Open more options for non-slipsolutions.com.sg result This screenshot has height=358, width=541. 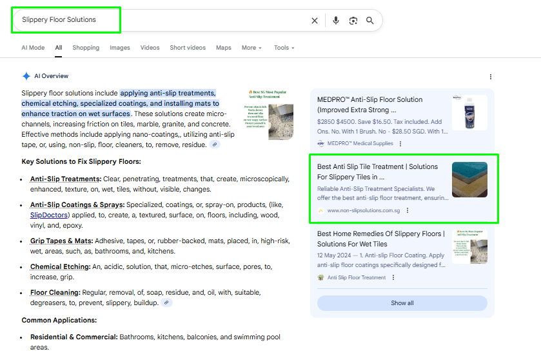(408, 210)
